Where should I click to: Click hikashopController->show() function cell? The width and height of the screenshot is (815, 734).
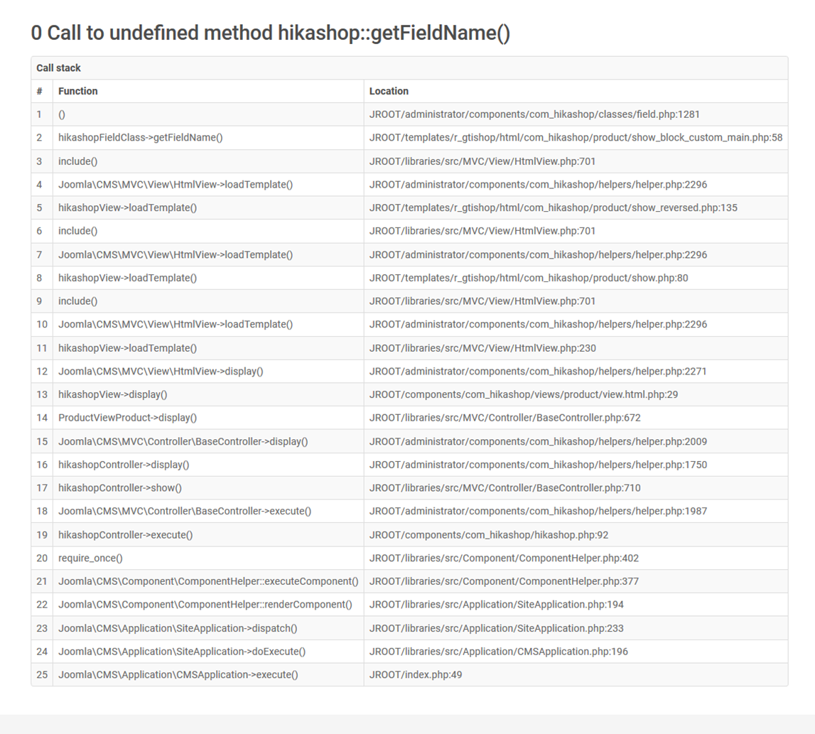[120, 488]
